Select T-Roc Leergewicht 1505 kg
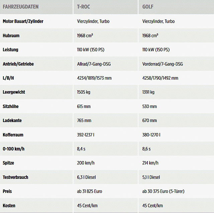Screen dimensions: 214x213 [84, 92]
